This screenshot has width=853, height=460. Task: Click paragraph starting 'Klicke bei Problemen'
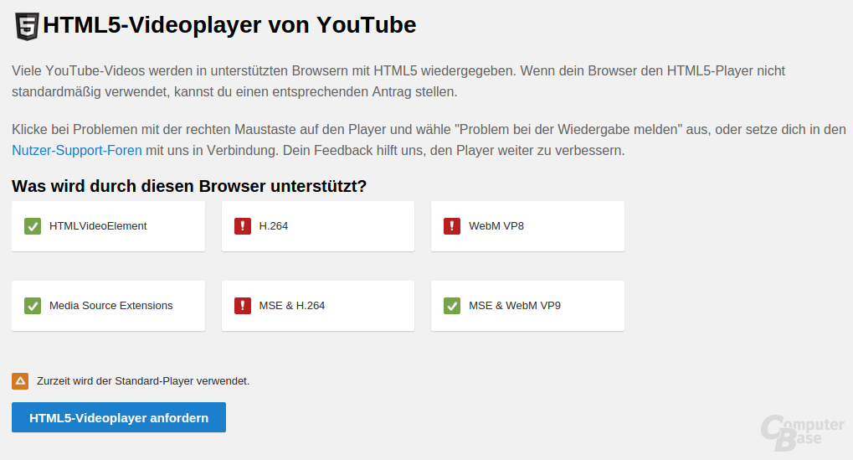click(x=429, y=140)
